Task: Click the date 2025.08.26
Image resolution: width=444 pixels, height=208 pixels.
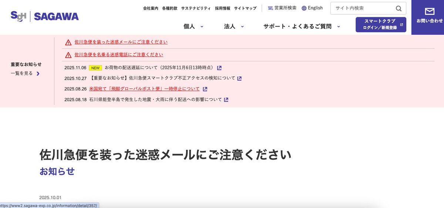Action: tap(75, 89)
